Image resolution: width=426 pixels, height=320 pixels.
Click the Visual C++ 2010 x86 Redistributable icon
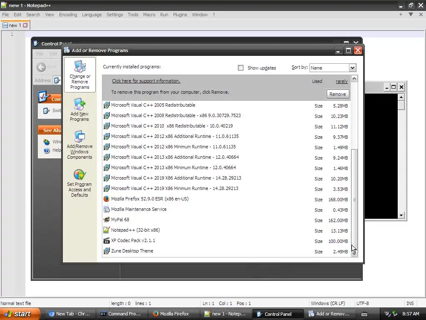[106, 126]
